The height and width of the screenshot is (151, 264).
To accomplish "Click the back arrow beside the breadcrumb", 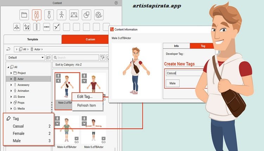I will 8,49.
